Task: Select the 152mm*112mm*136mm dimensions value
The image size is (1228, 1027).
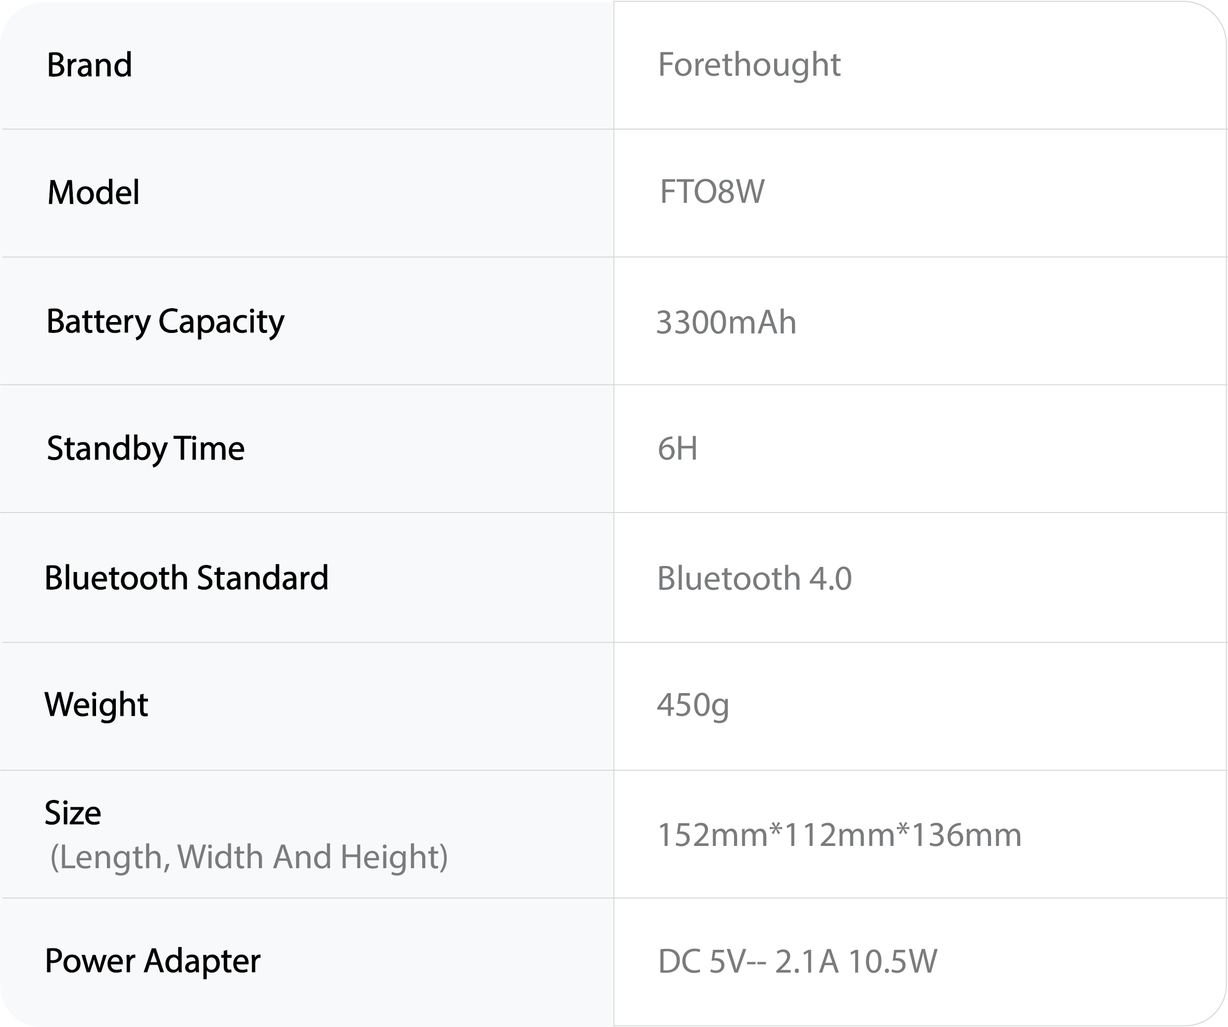Action: [x=839, y=835]
